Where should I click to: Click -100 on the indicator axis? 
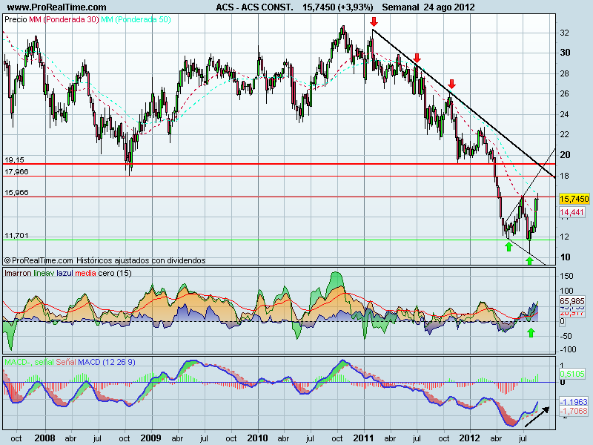pyautogui.click(x=568, y=349)
